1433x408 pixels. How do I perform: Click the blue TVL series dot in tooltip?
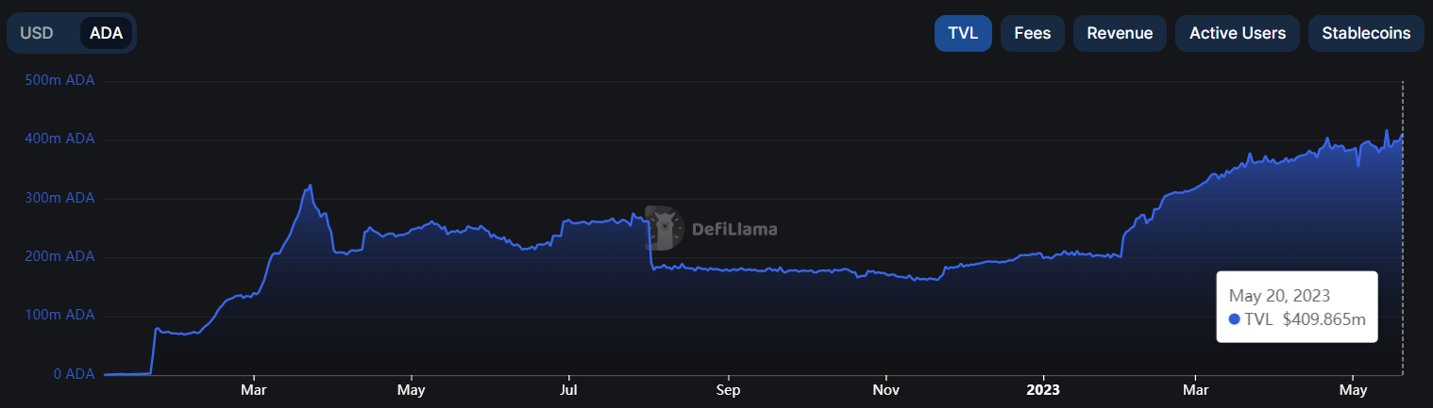tap(1234, 319)
